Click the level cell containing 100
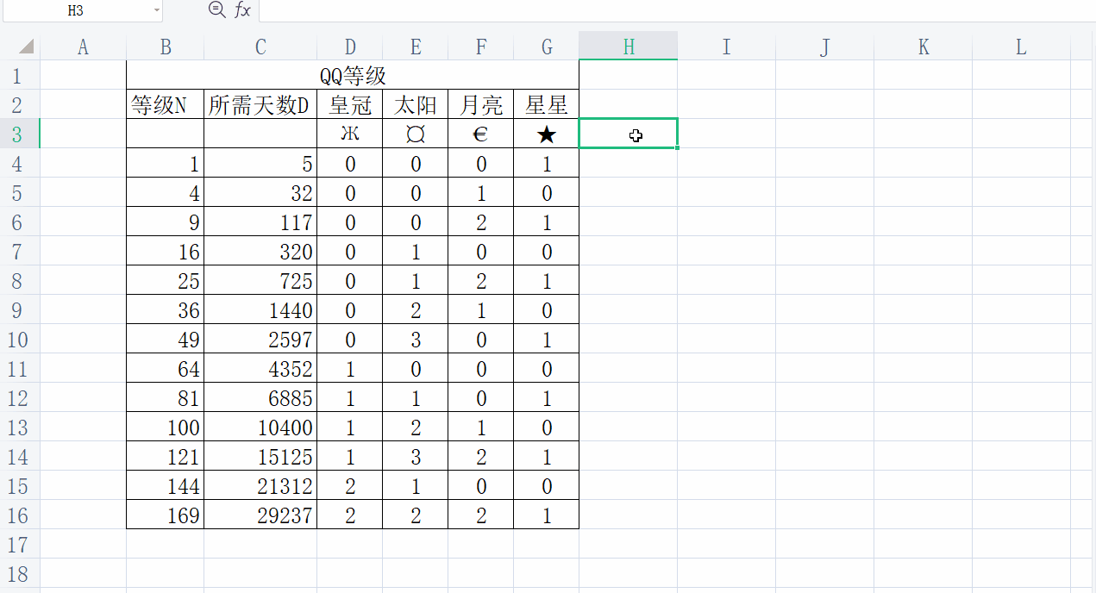The width and height of the screenshot is (1096, 593). 165,428
